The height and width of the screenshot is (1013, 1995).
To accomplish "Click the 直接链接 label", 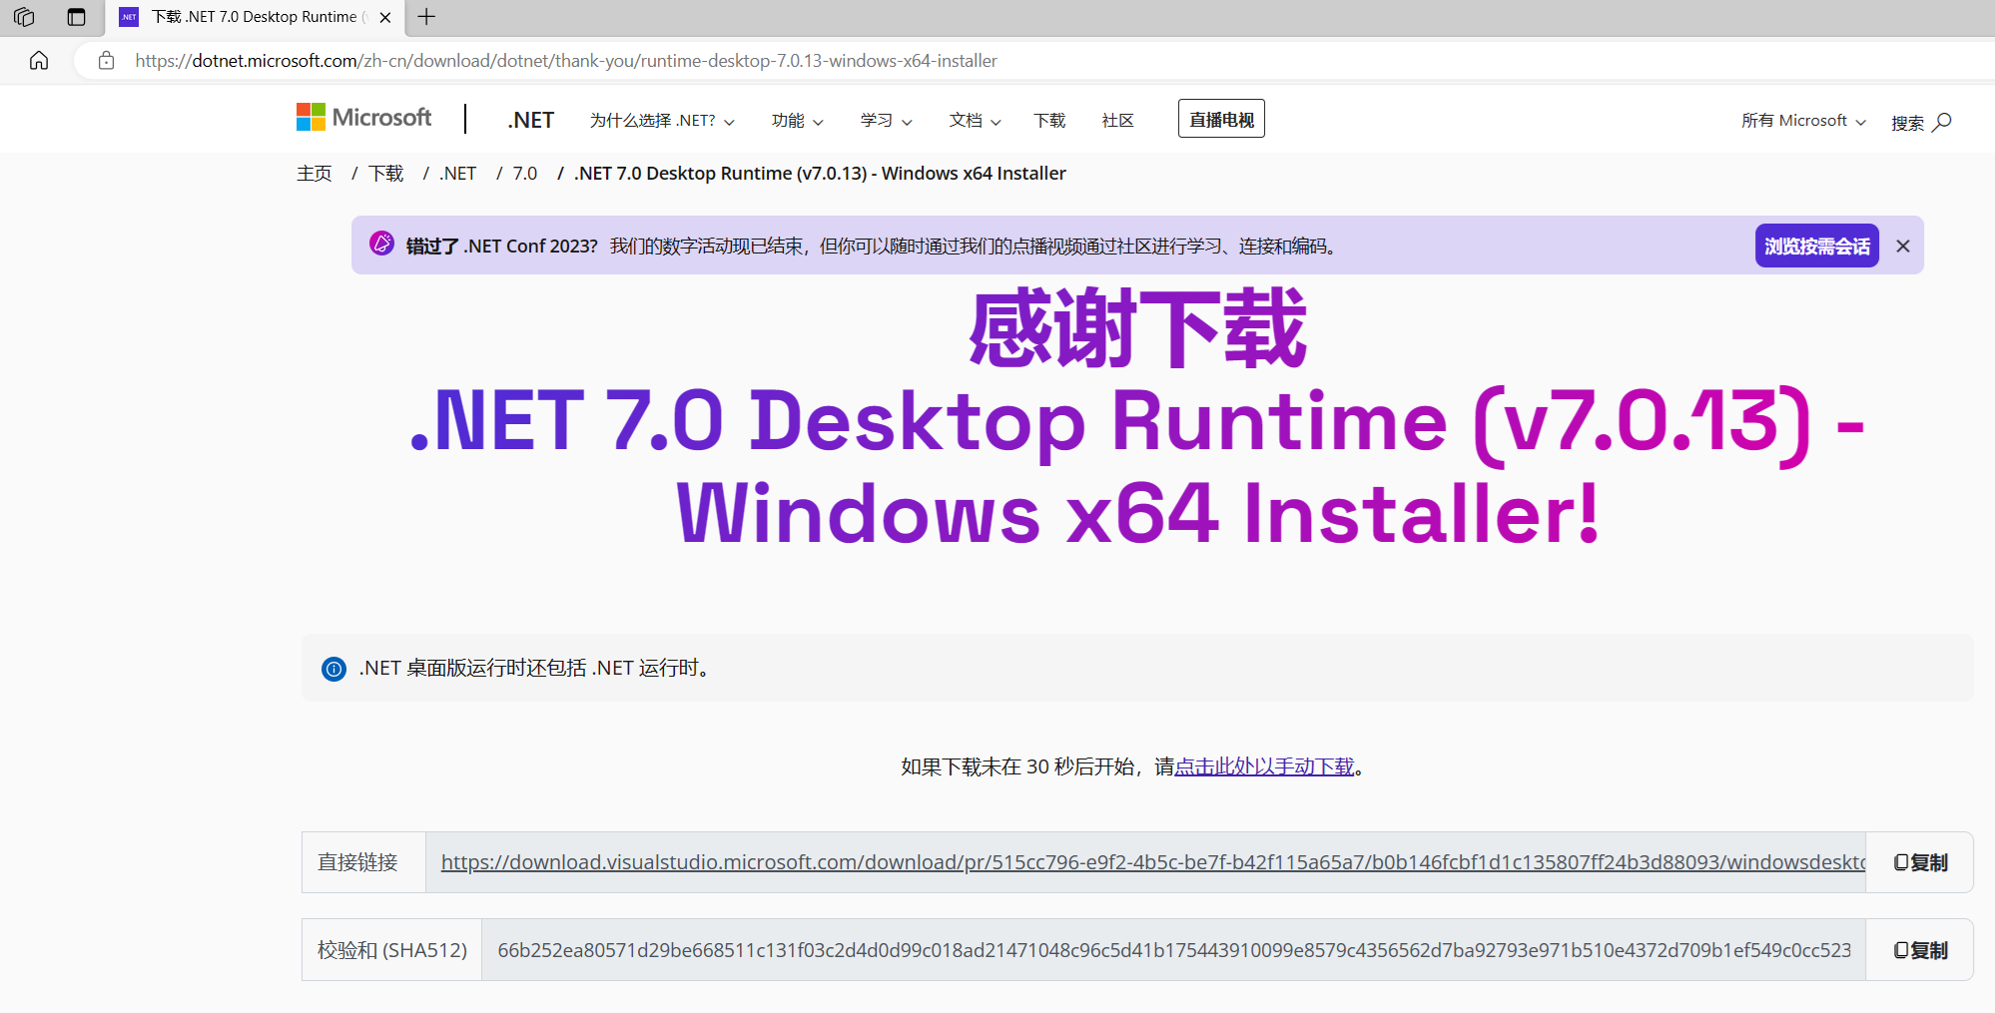I will tap(357, 862).
